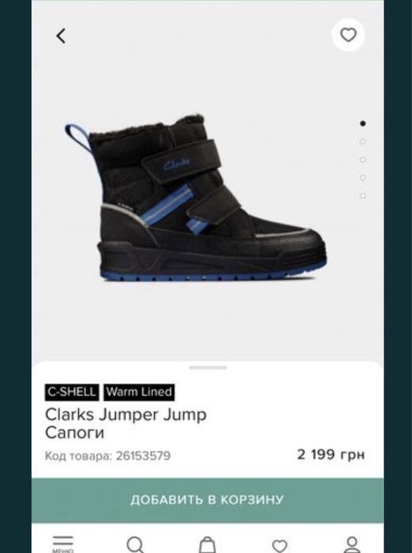
Task: Open search from the magnifier icon
Action: point(135,544)
